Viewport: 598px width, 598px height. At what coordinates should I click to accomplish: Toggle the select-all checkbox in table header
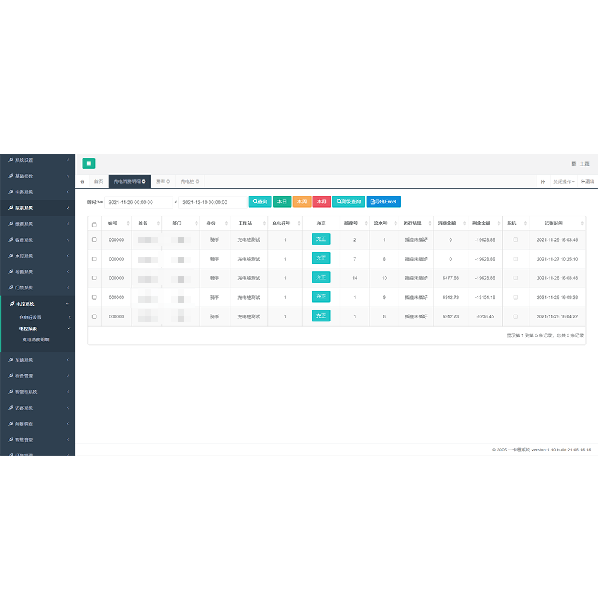point(94,225)
